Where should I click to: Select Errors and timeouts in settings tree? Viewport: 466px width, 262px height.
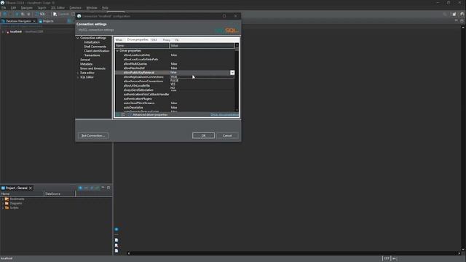(92, 68)
